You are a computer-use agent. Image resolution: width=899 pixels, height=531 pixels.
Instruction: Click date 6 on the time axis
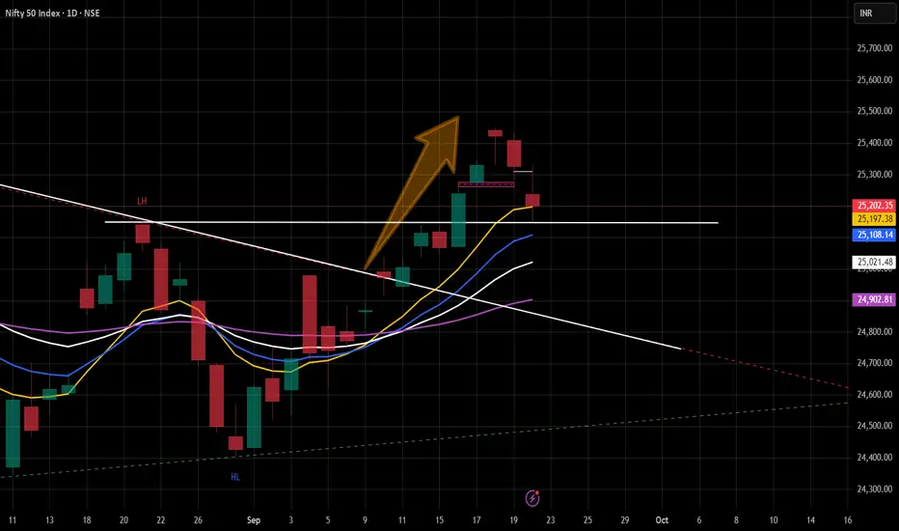[699, 520]
